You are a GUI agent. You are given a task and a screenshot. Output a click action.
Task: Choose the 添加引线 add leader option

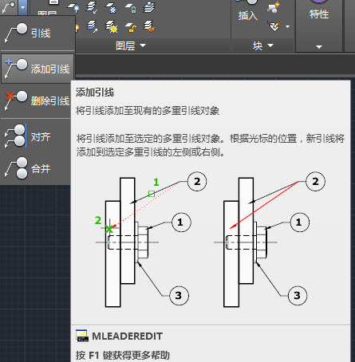coord(37,69)
